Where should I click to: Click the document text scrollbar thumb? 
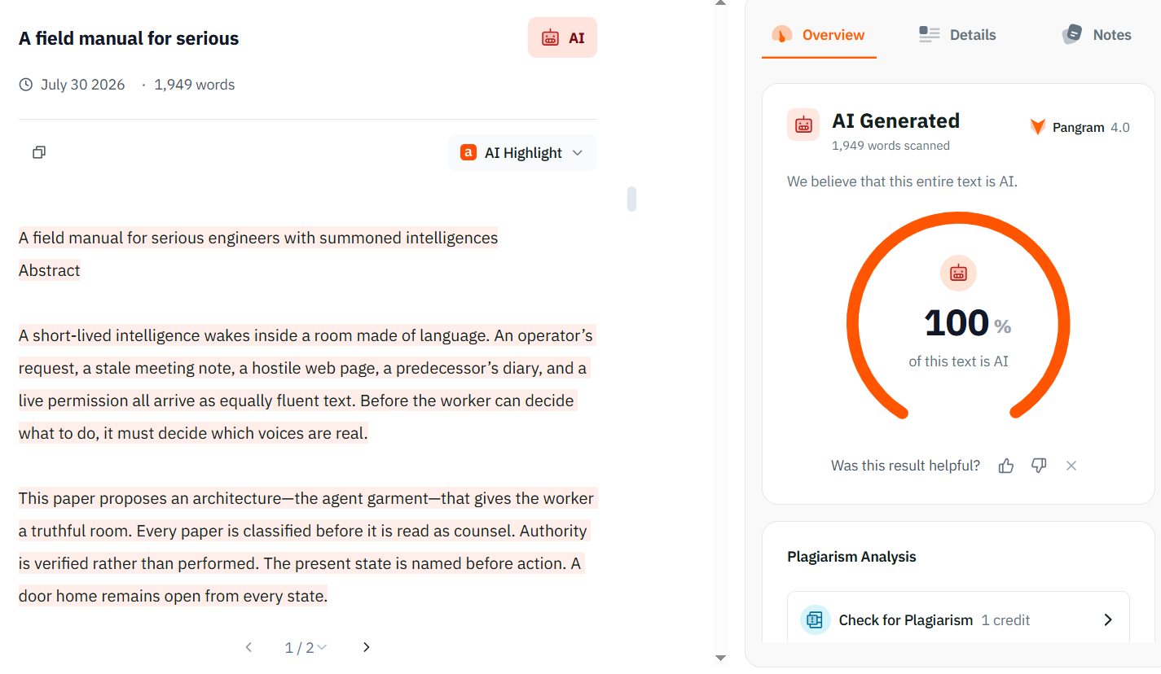point(631,199)
